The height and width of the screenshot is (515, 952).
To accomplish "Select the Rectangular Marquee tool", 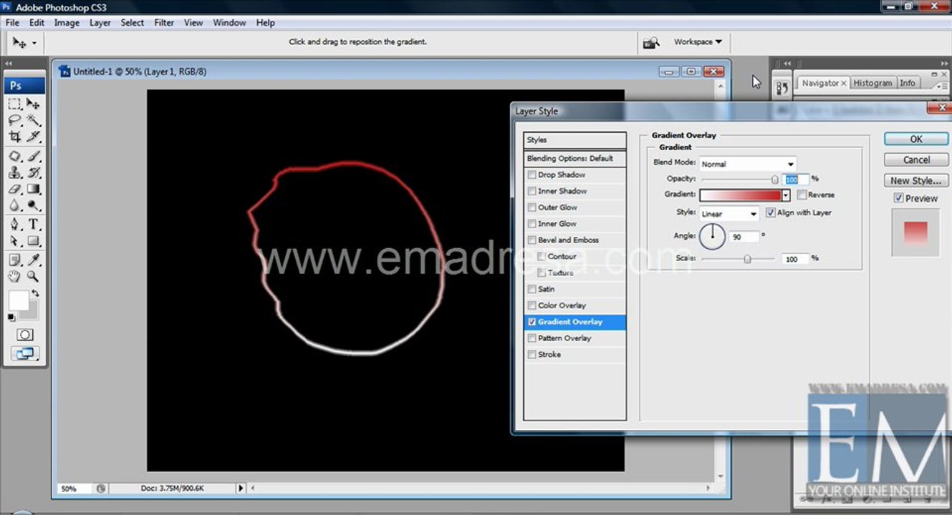I will tap(15, 104).
